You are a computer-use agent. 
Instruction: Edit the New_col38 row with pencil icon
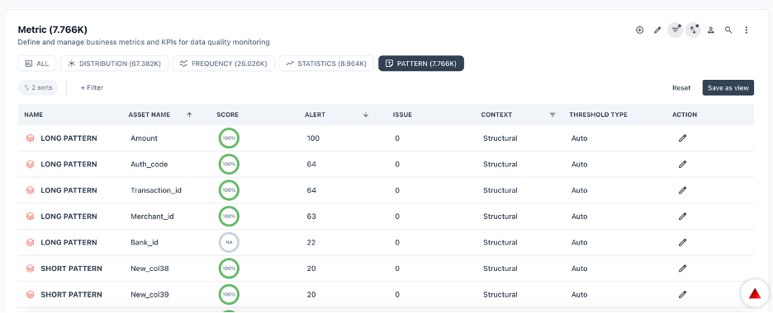pyautogui.click(x=682, y=269)
